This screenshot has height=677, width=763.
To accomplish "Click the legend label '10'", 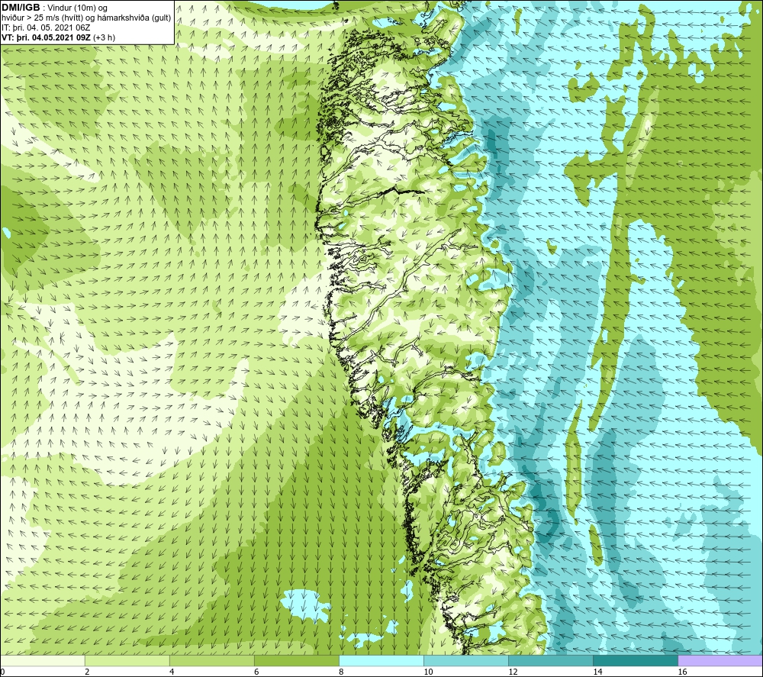I will click(x=428, y=672).
